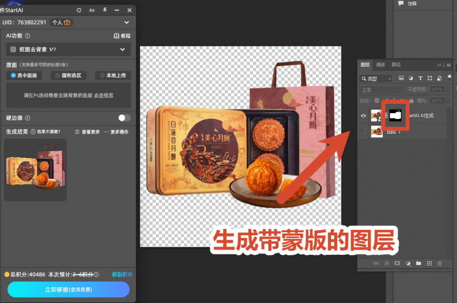Click the 个人 account badge

[x=61, y=22]
